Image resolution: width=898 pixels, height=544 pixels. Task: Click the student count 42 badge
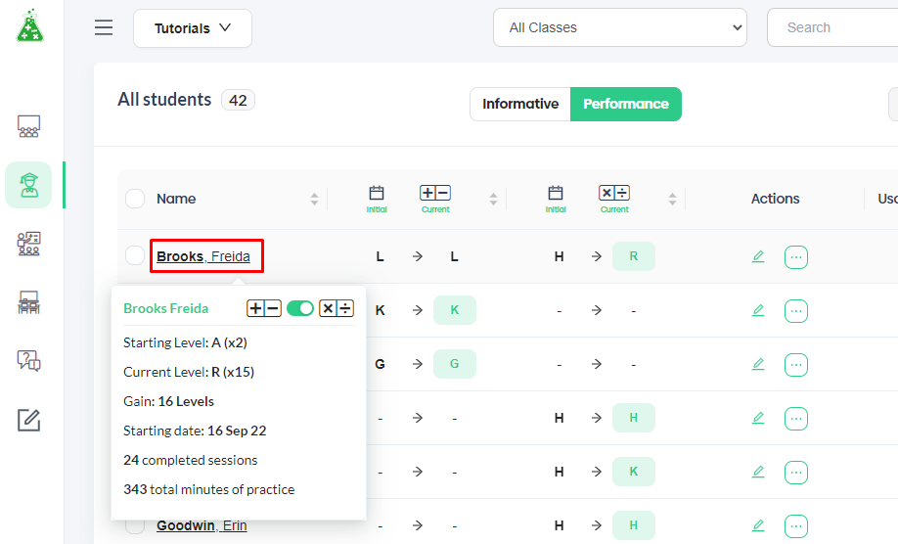pos(238,101)
